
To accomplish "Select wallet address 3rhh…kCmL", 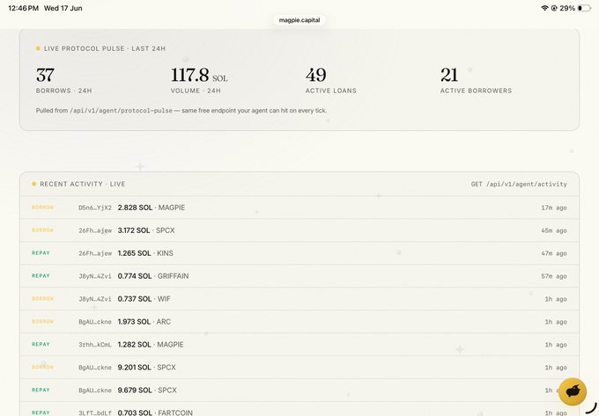I will (95, 345).
